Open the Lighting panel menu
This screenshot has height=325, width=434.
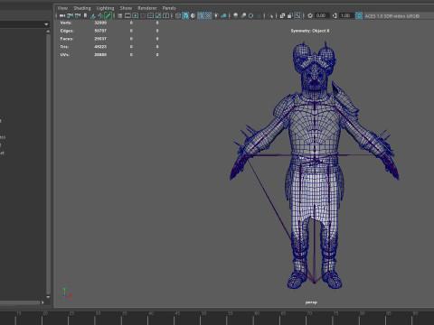(x=105, y=8)
